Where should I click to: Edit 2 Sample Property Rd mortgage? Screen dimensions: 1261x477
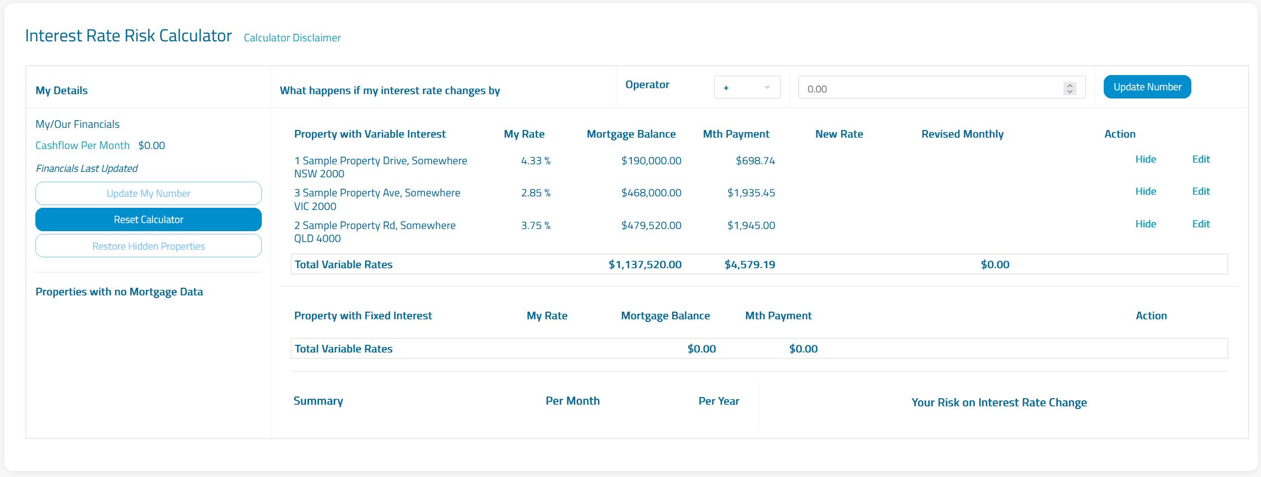tap(1201, 224)
